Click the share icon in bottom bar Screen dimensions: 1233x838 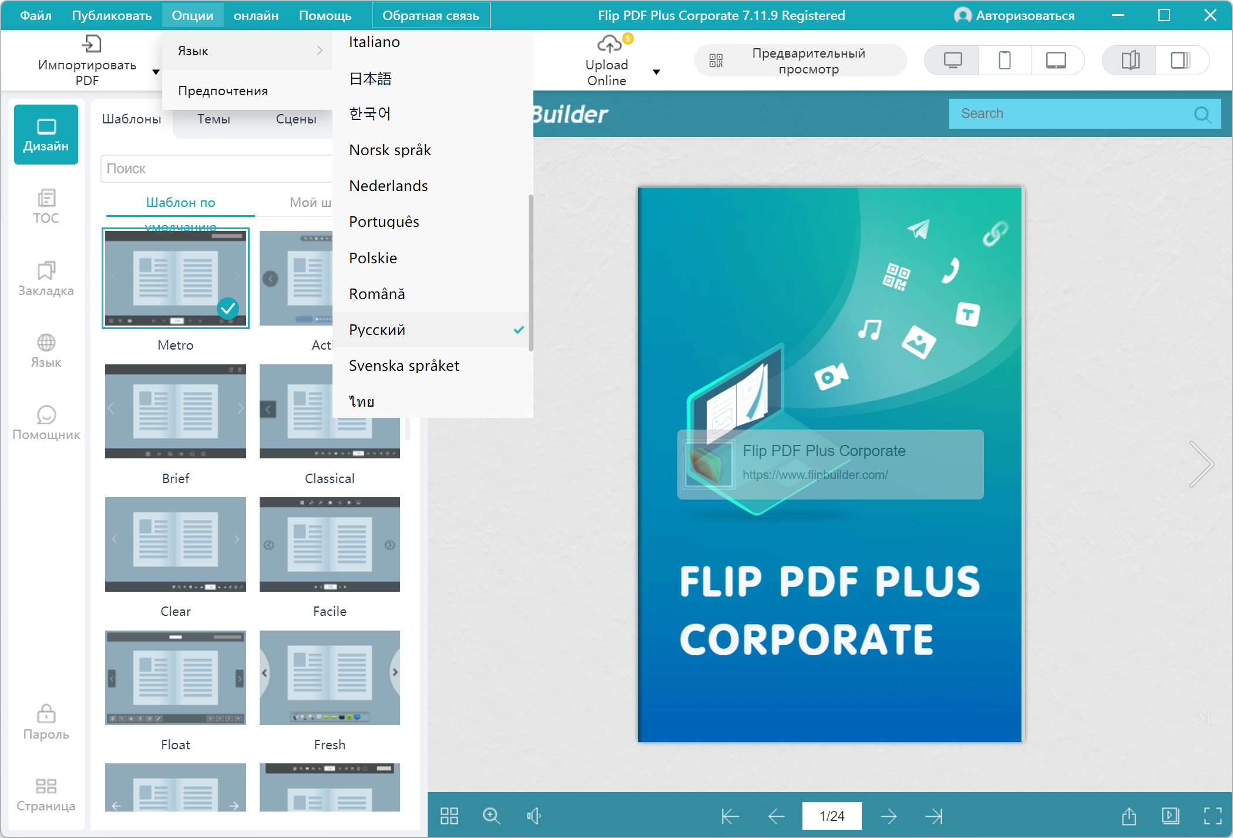tap(1128, 816)
